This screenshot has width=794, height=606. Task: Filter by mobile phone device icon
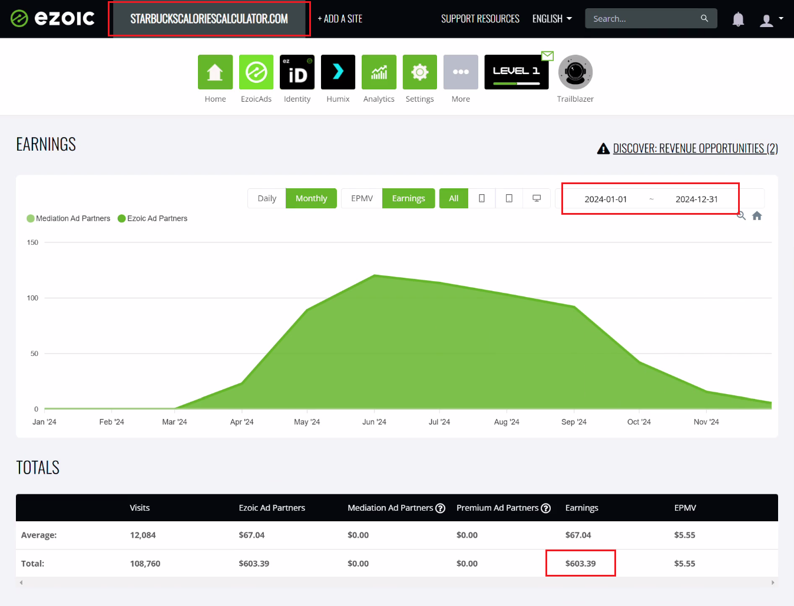click(482, 198)
